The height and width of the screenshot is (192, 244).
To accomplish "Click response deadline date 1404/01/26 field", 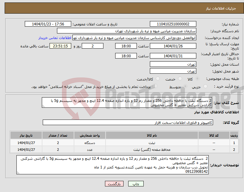I will (x=173, y=46).
